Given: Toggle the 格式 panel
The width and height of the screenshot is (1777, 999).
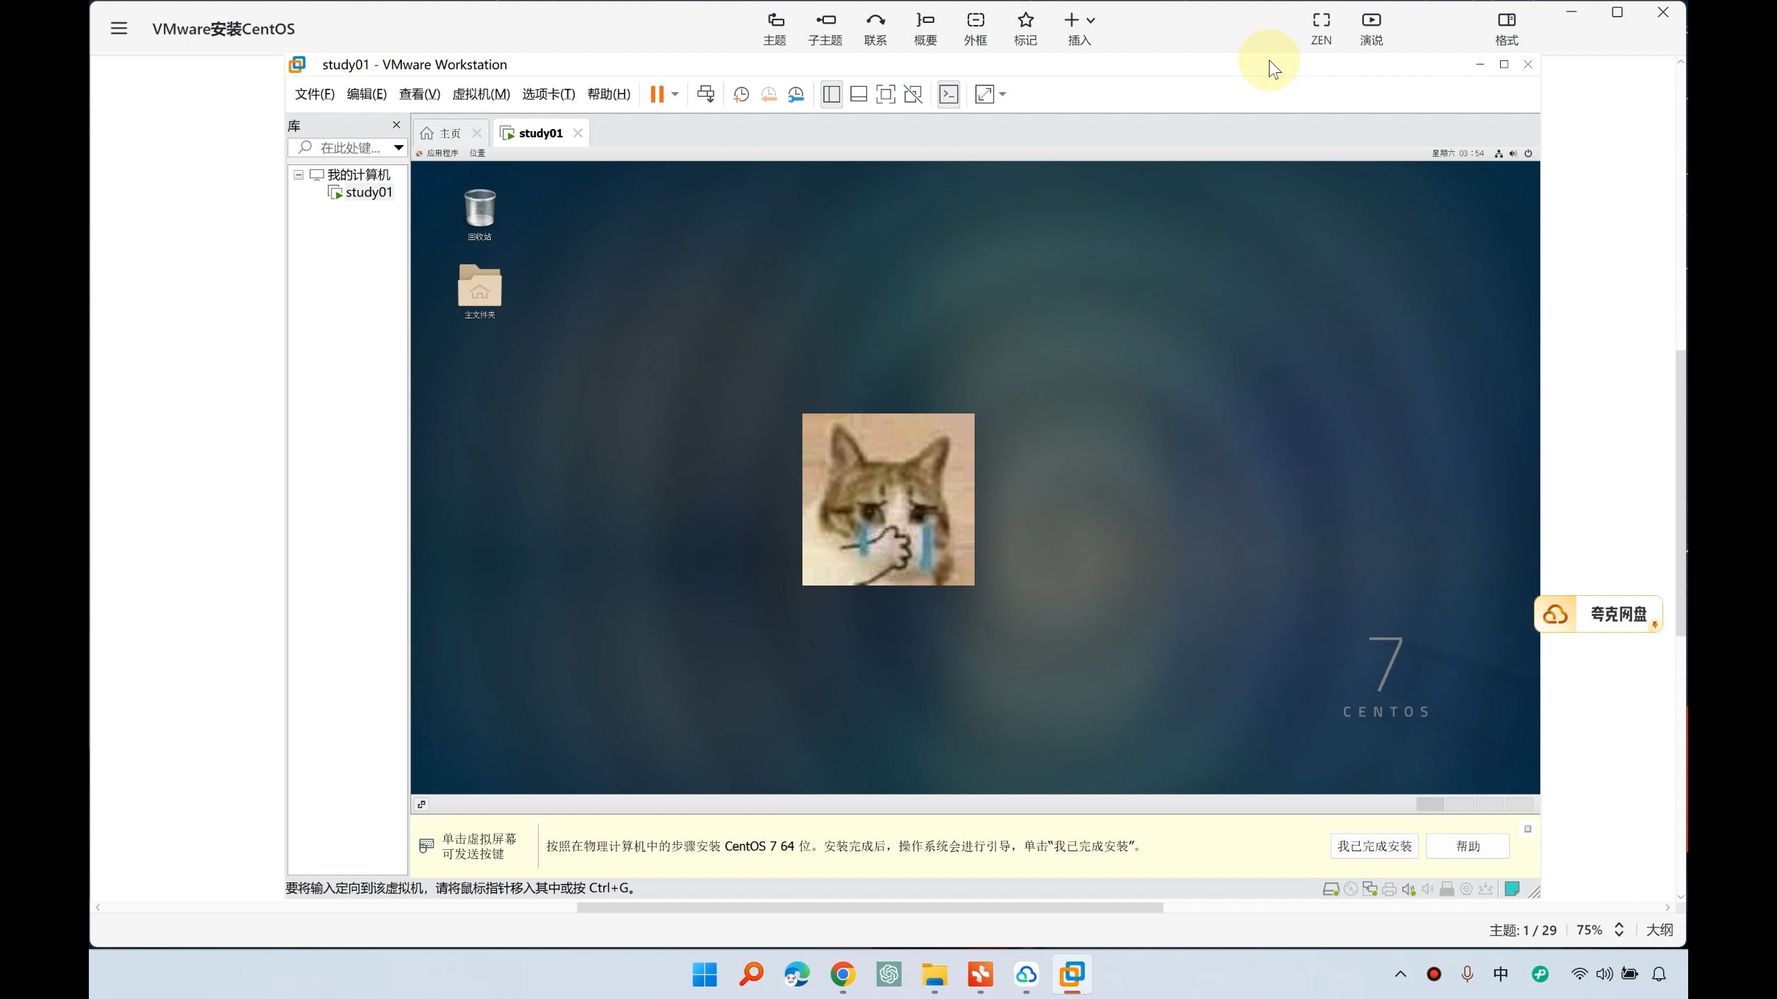Looking at the screenshot, I should click(x=1506, y=29).
